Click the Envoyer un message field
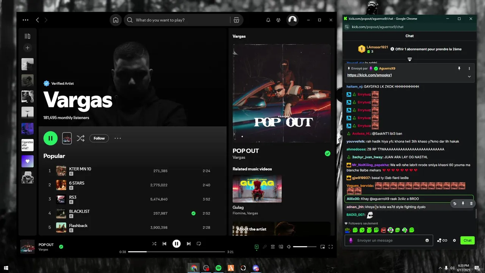 click(389, 240)
